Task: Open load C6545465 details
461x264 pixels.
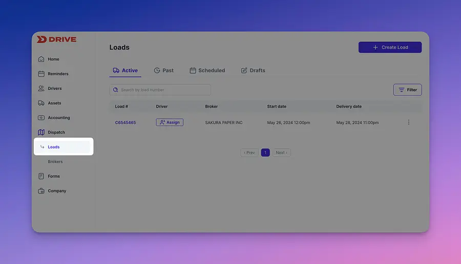Action: 125,123
